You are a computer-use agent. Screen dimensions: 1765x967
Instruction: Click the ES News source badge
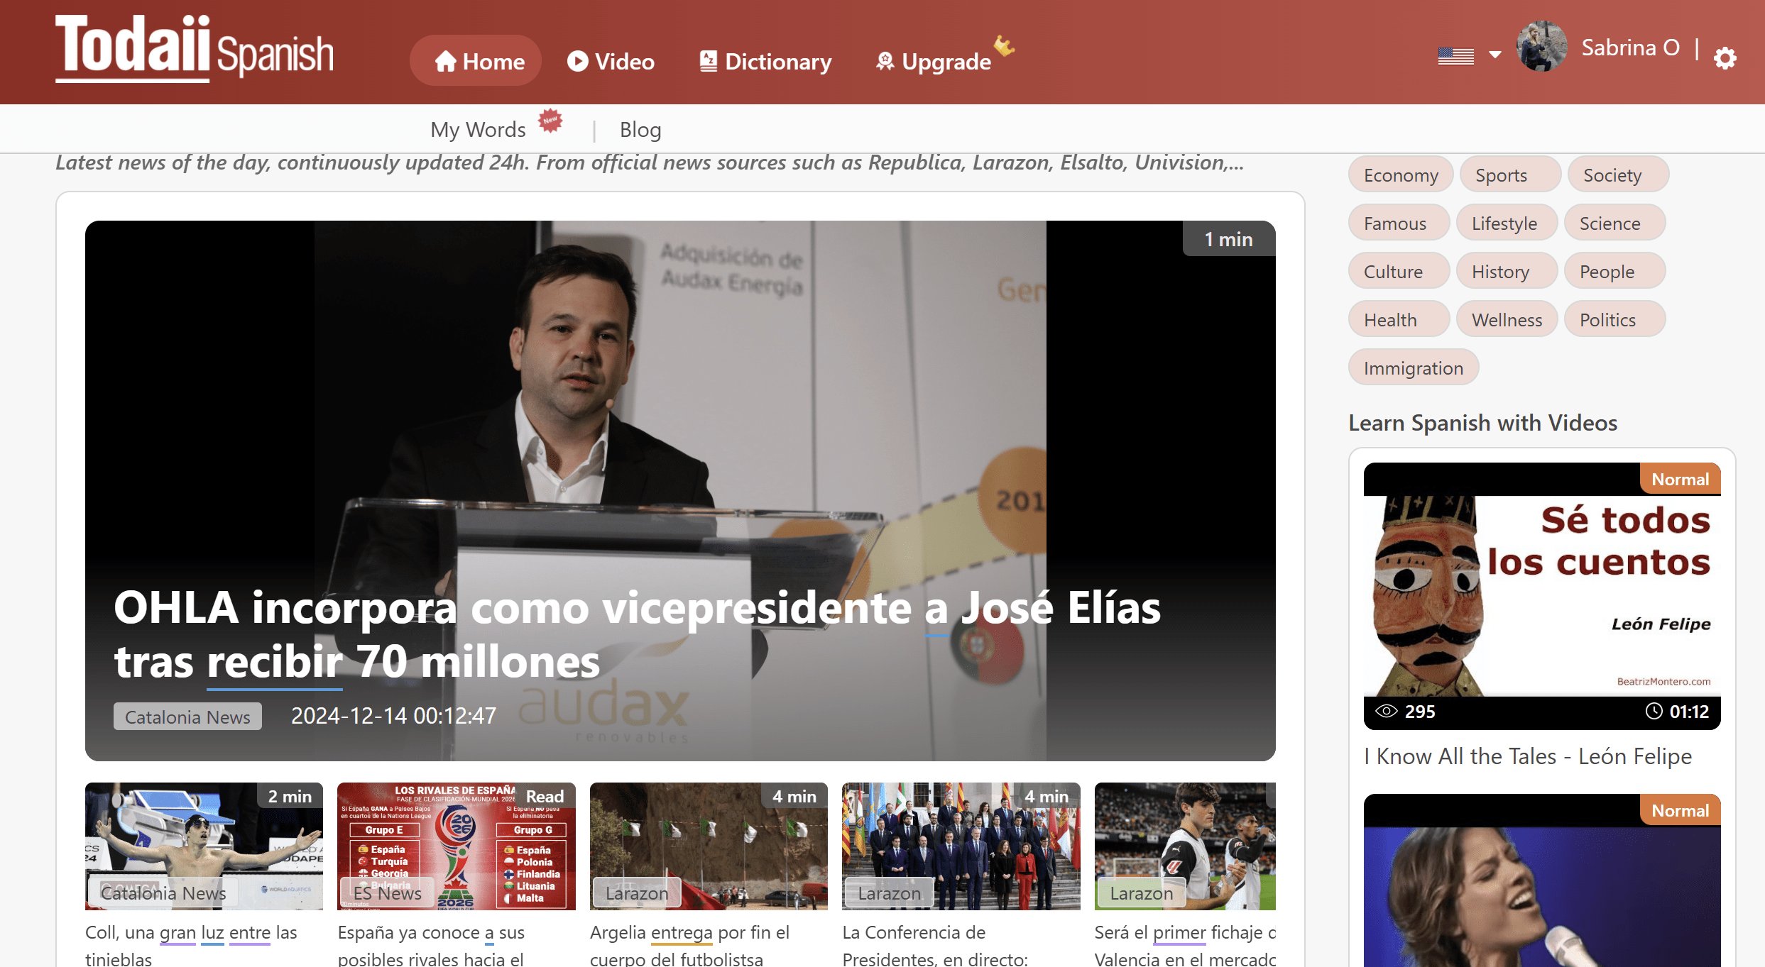388,893
